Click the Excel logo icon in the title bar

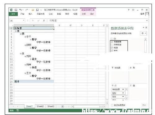coord(11,10)
